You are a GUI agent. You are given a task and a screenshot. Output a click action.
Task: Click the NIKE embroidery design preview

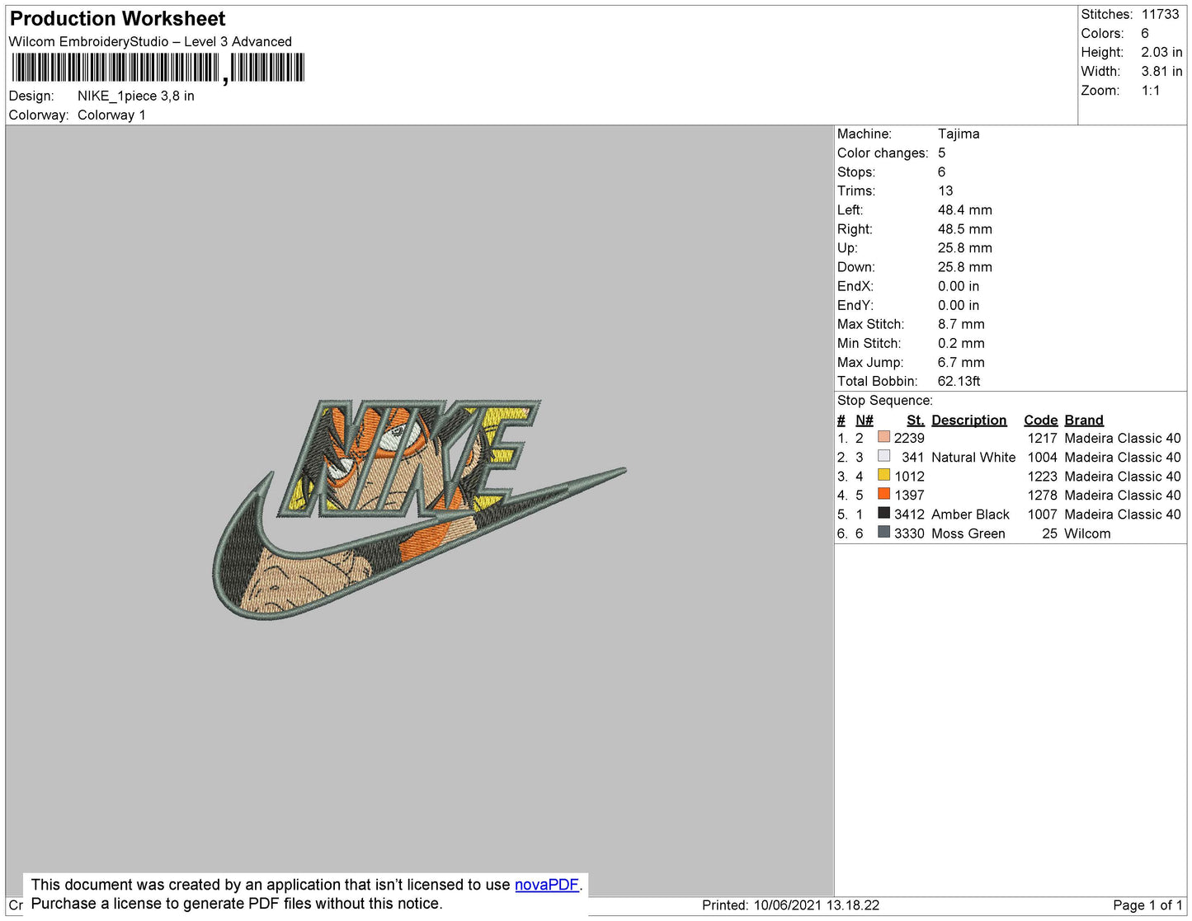pyautogui.click(x=419, y=509)
